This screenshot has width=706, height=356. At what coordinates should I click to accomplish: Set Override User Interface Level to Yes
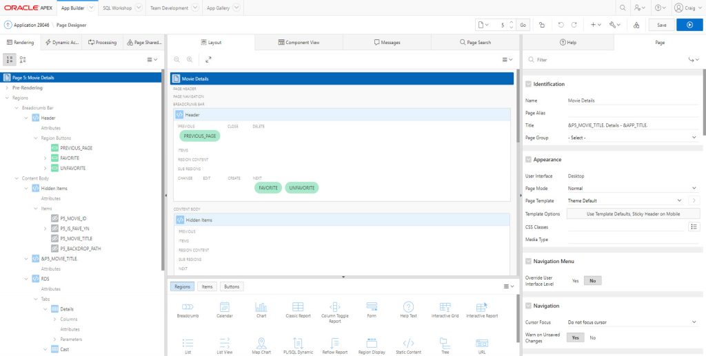click(575, 280)
